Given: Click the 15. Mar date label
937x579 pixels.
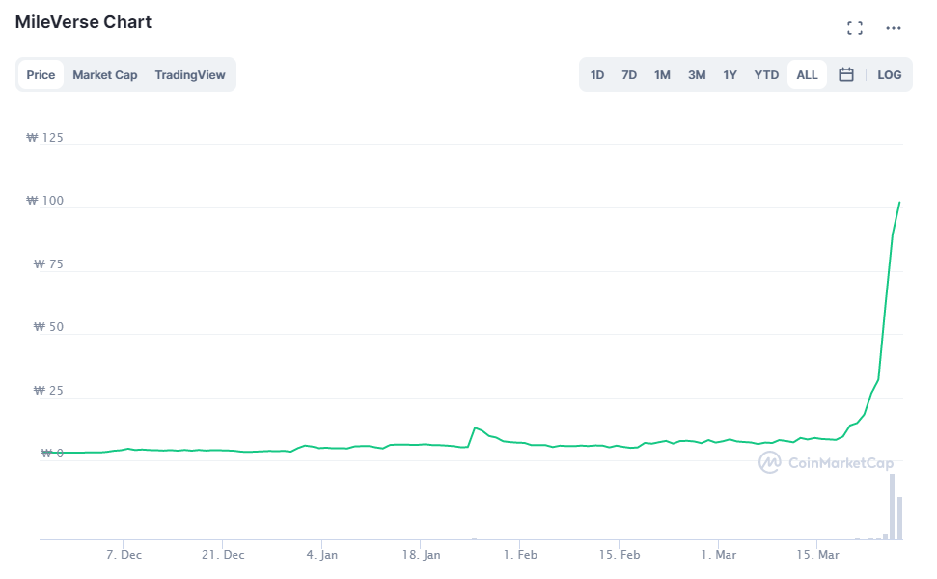Looking at the screenshot, I should tap(818, 555).
